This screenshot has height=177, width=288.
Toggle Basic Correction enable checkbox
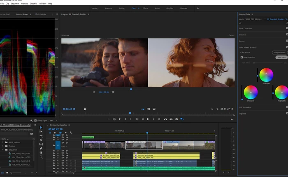[x=287, y=28]
